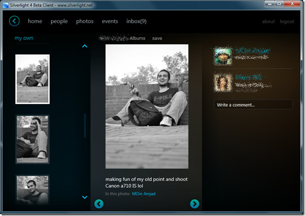Image resolution: width=305 pixels, height=216 pixels.
Task: Select the second thumbnail of man shading eyes
Action: 32,139
